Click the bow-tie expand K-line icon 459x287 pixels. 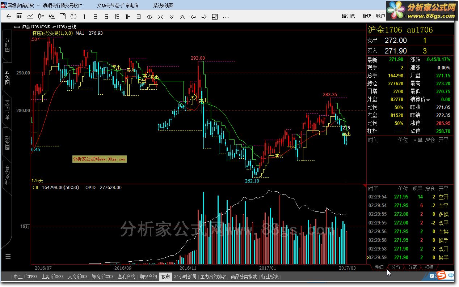click(x=160, y=17)
